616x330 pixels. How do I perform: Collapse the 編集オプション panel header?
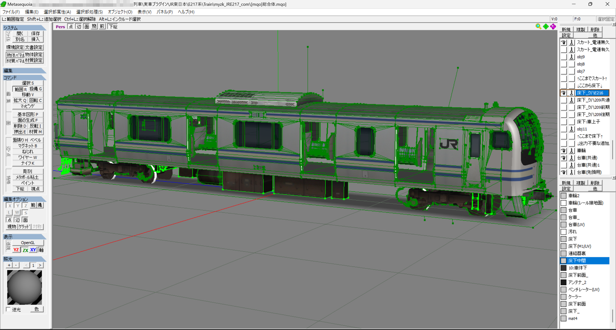(24, 199)
